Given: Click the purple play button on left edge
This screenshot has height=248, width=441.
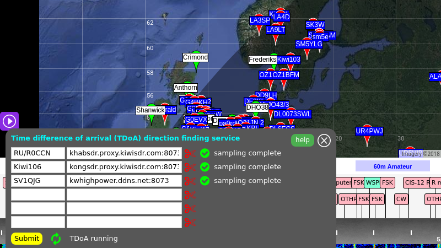Looking at the screenshot, I should point(9,121).
